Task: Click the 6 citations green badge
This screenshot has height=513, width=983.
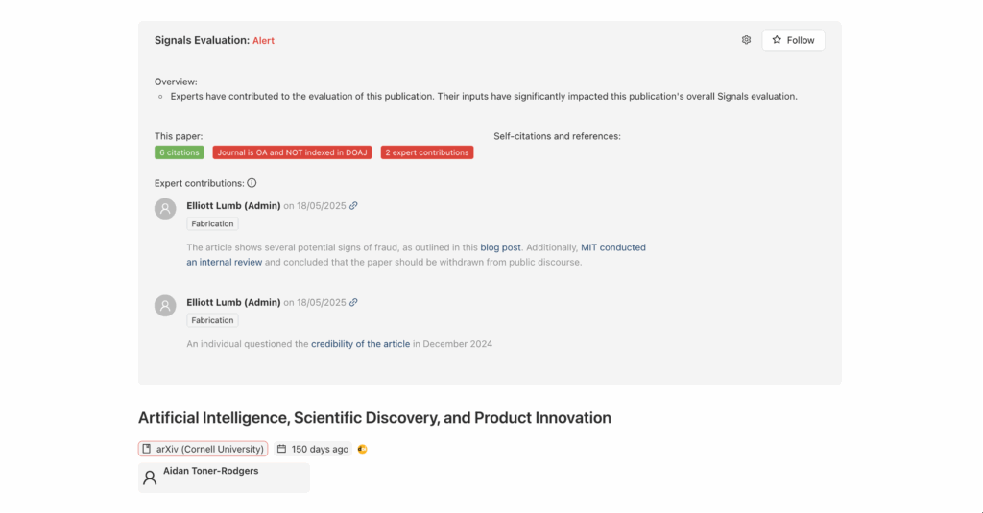Action: (180, 152)
